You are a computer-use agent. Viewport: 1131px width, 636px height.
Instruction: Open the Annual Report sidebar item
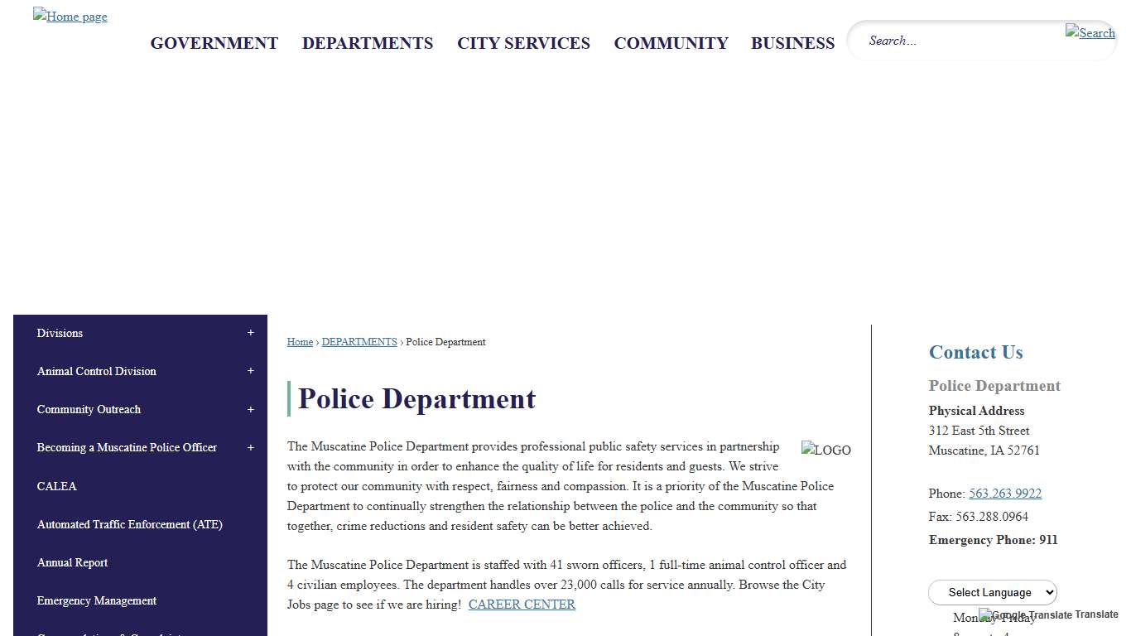(x=72, y=562)
